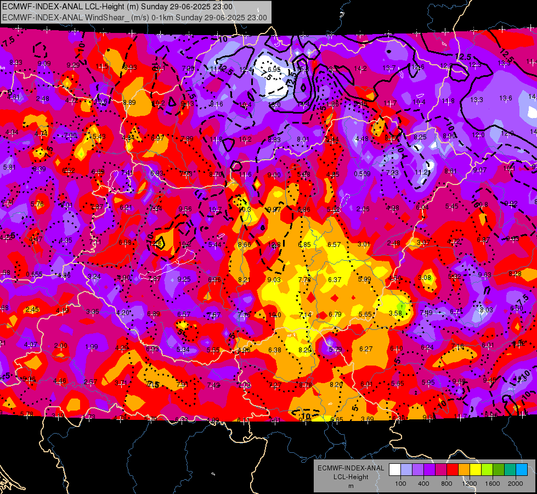The width and height of the screenshot is (537, 494).
Task: Click the wind shear value 0.655
Action: click(34, 274)
